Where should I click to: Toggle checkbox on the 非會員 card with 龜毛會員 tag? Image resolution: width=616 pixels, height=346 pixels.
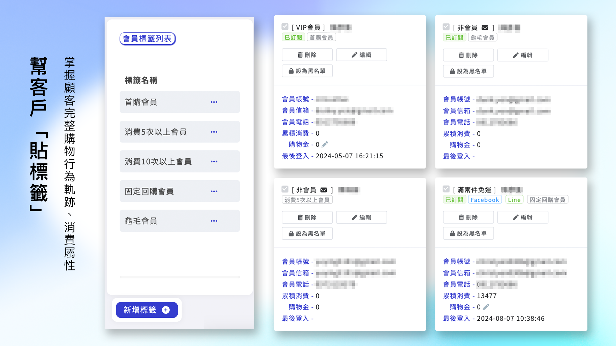point(446,27)
